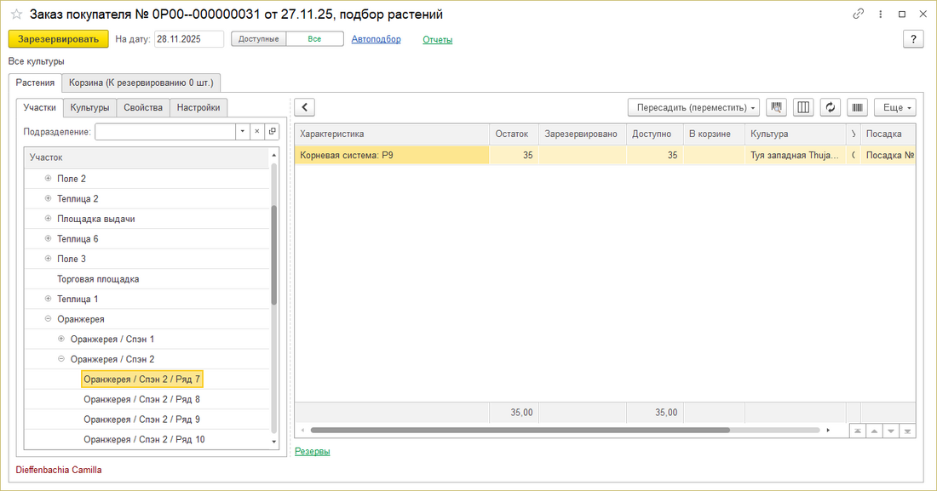Copy link to this form with chain icon
This screenshot has width=937, height=491.
[858, 14]
